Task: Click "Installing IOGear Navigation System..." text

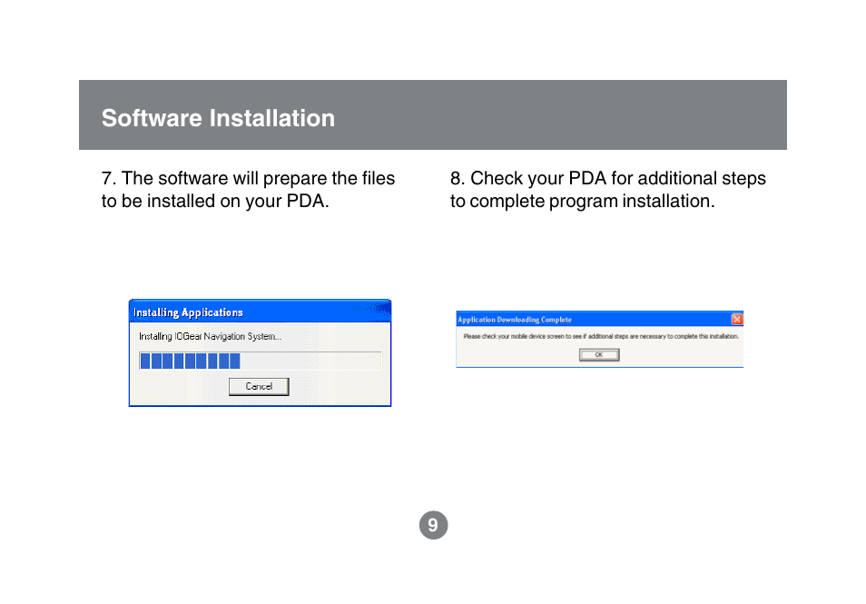Action: pyautogui.click(x=210, y=336)
